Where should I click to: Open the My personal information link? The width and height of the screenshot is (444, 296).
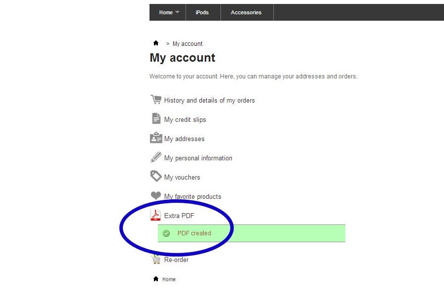[198, 158]
